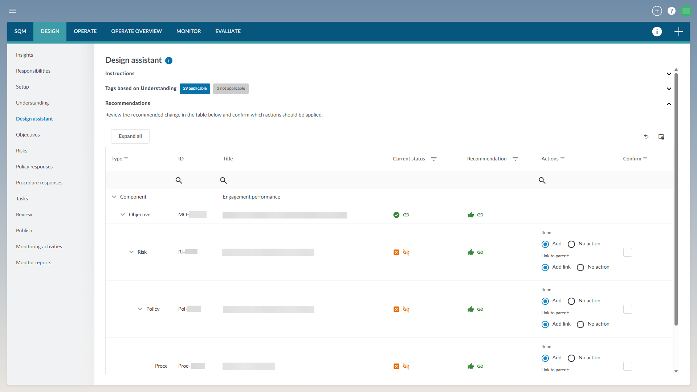The width and height of the screenshot is (697, 392).
Task: Open the SQM tab
Action: [x=20, y=32]
